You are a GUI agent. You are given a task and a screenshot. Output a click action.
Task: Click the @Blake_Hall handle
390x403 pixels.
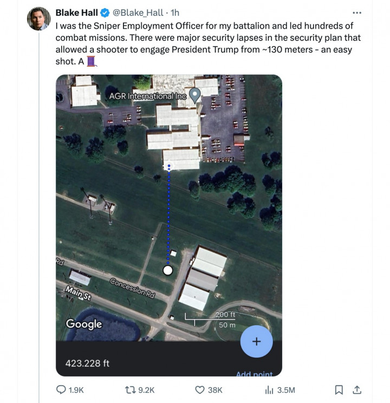tap(137, 12)
